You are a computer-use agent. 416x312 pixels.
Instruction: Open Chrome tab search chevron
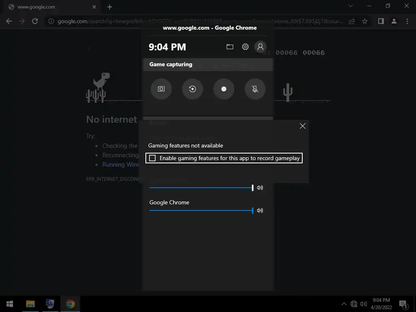351,6
